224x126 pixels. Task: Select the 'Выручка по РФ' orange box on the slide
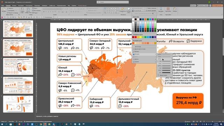pos(188,101)
